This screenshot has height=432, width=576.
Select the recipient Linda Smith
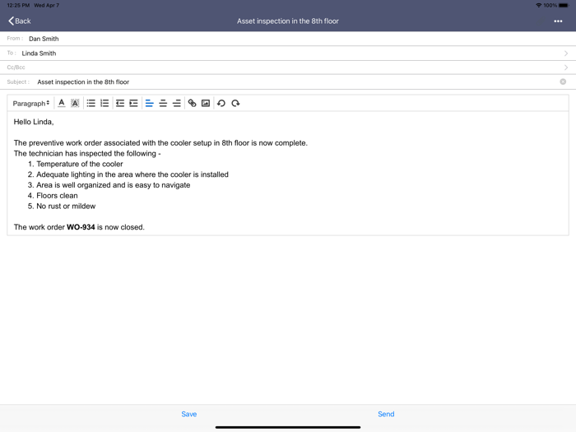[39, 53]
